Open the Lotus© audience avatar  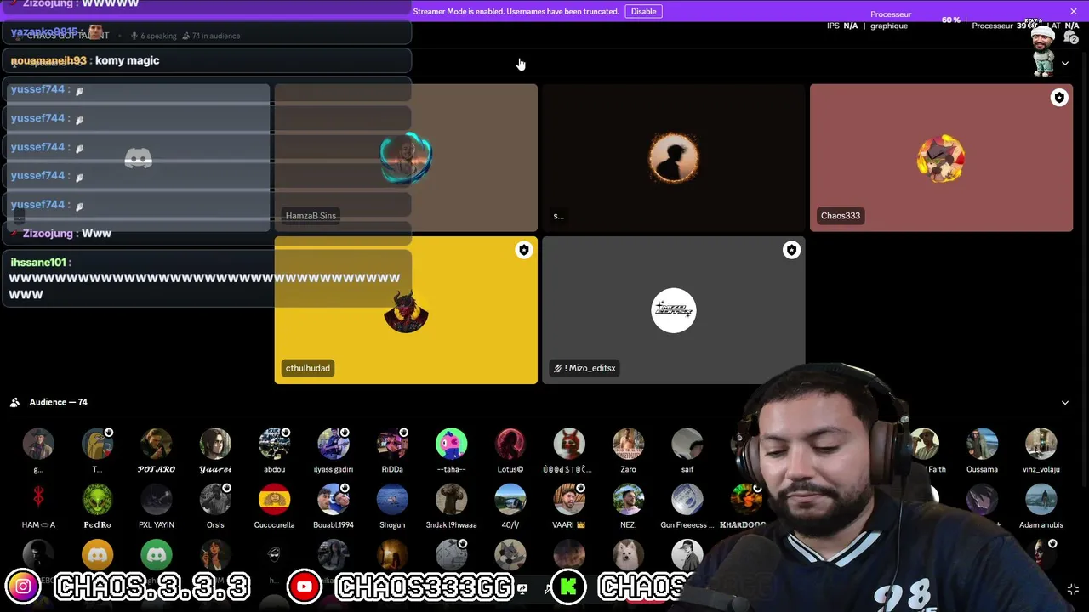510,444
